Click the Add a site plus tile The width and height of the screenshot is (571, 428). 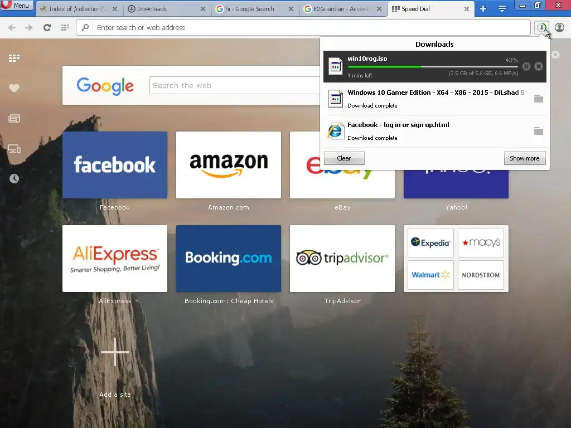pos(115,352)
